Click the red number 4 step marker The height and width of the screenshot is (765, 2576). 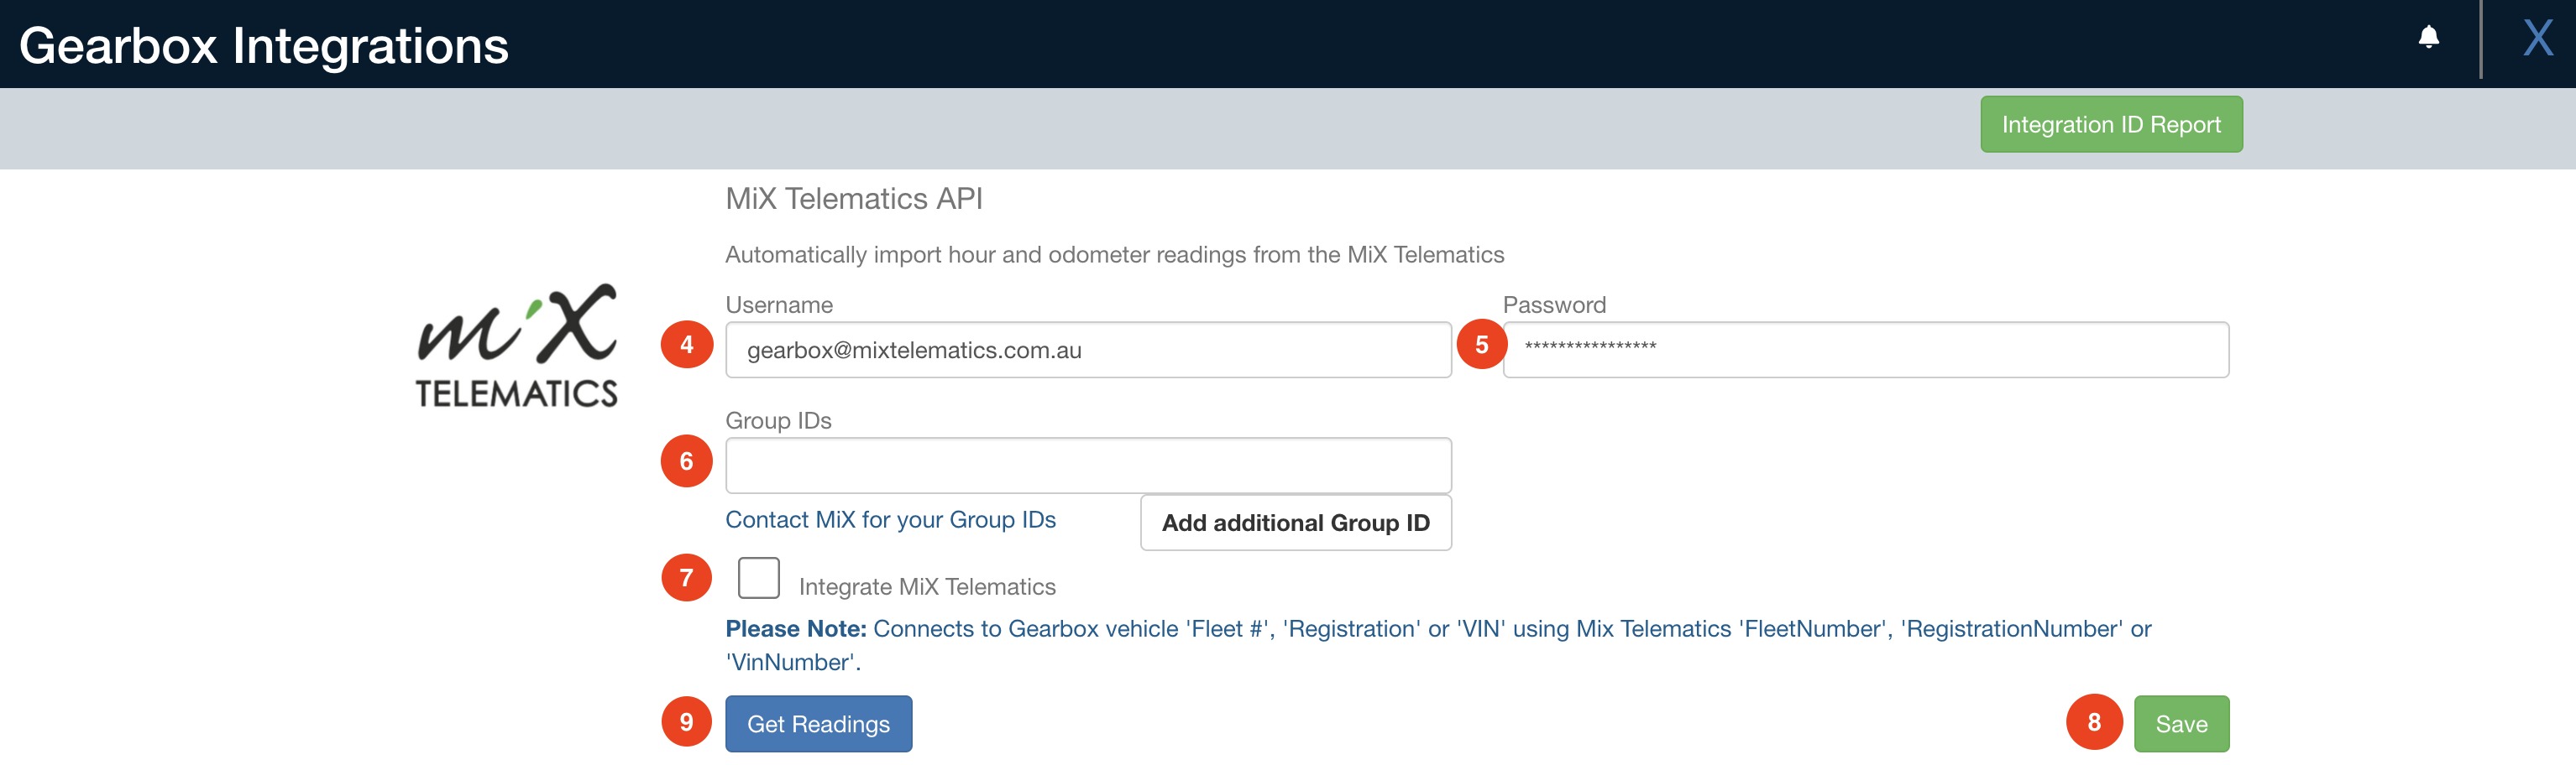[x=686, y=345]
